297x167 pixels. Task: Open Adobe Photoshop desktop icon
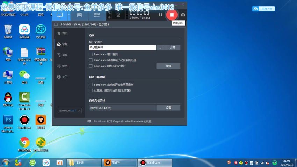click(8, 124)
